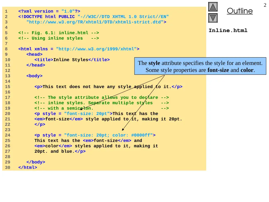This screenshot has width=269, height=202.
Task: Select line 25 ending with "</em> and"
Action: pyautogui.click(x=88, y=141)
